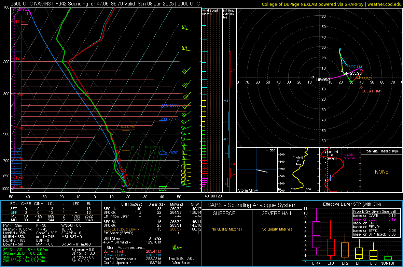The image size is (403, 267).
Task: Click the CINH column header
Action: [x=39, y=204]
